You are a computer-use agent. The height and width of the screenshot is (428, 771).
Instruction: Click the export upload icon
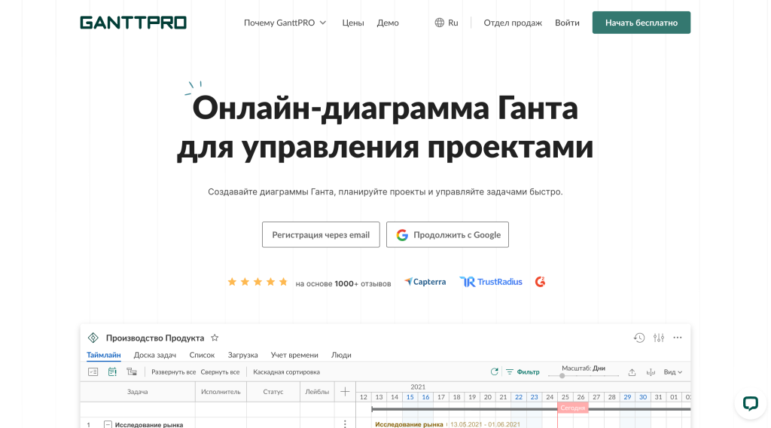pos(632,372)
